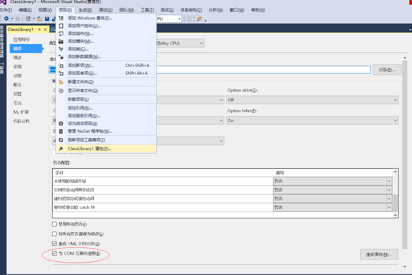Open the 帮助(H) menu

(x=258, y=10)
